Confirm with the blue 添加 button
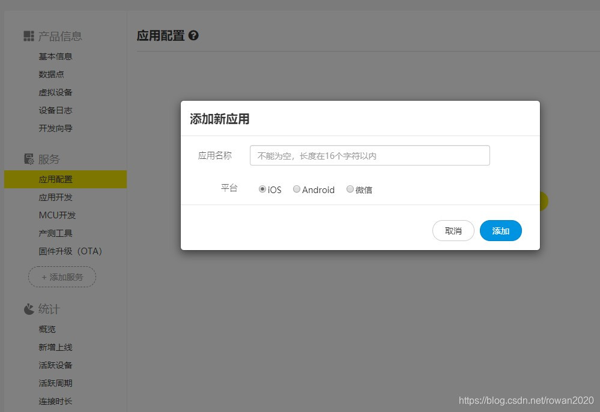 point(500,230)
